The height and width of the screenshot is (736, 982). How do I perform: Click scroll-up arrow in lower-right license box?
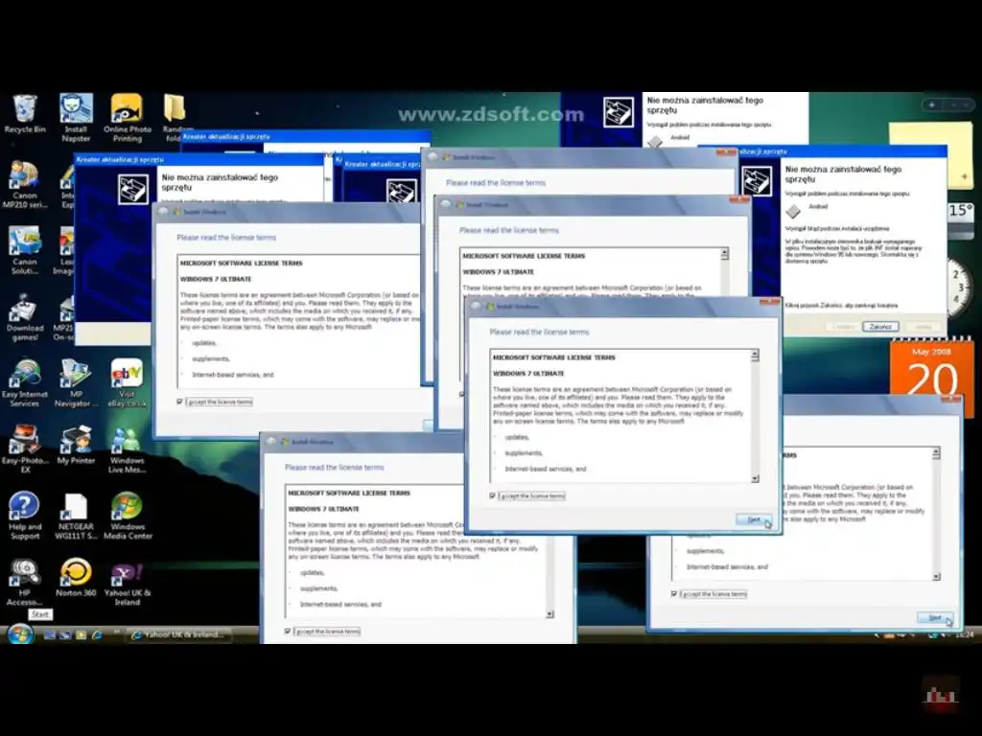[x=936, y=453]
